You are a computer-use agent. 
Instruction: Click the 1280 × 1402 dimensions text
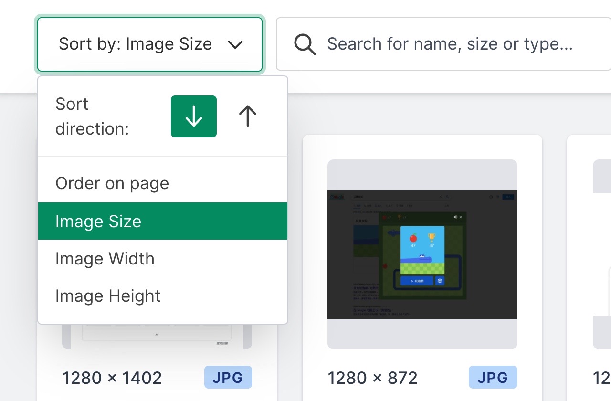point(113,378)
